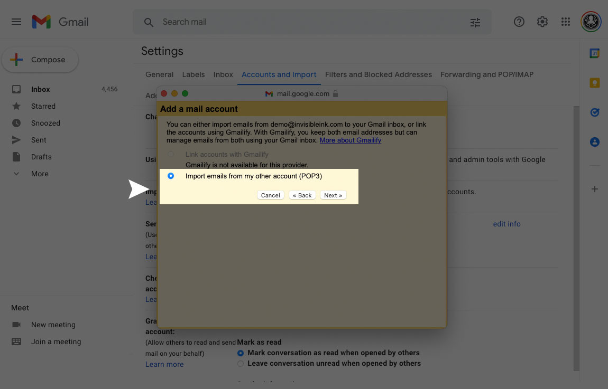Viewport: 608px width, 389px height.
Task: Click the Meet section heading
Action: point(20,308)
